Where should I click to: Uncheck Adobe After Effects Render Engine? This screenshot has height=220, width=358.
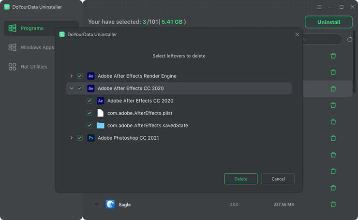point(80,76)
